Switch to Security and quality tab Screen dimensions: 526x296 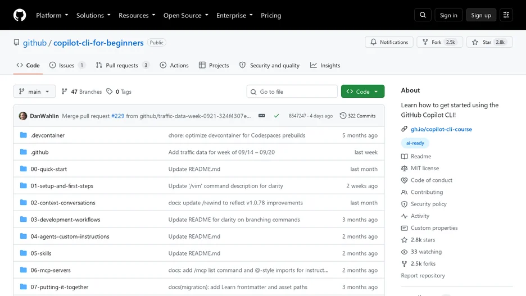(x=269, y=65)
